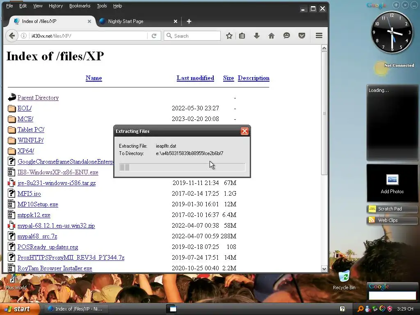This screenshot has width=420, height=315.
Task: Click the Google gadget search box
Action: 392,295
